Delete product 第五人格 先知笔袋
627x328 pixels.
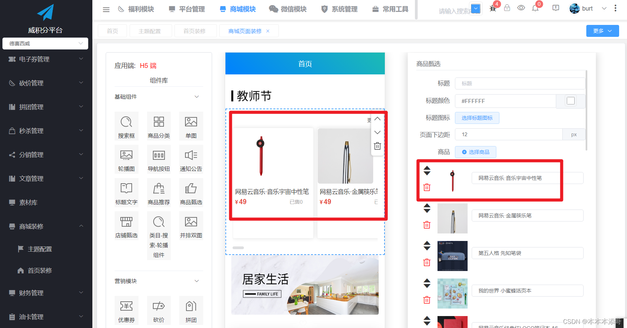(x=427, y=262)
